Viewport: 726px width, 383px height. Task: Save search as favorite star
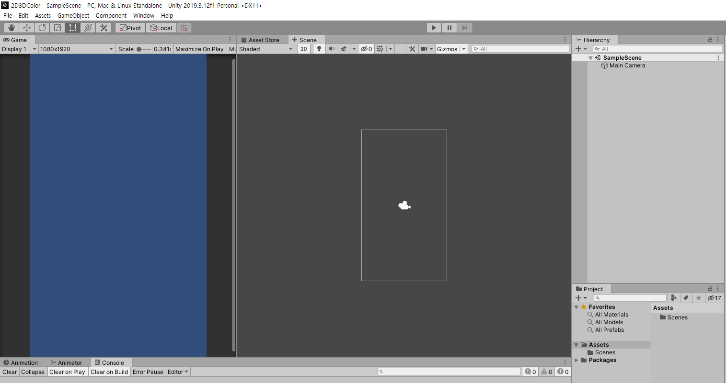[699, 298]
